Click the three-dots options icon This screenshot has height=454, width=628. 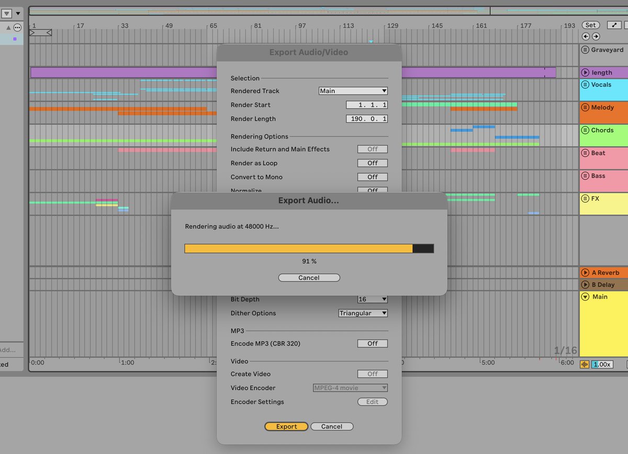pyautogui.click(x=17, y=27)
